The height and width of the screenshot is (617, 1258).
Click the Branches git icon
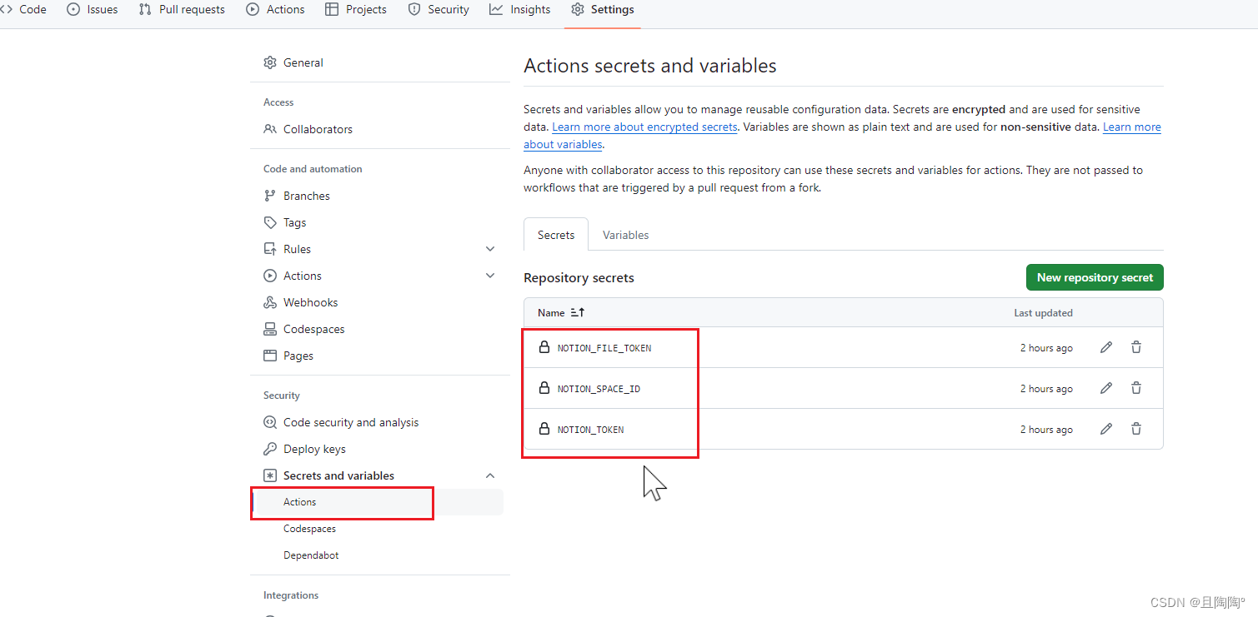(x=270, y=196)
